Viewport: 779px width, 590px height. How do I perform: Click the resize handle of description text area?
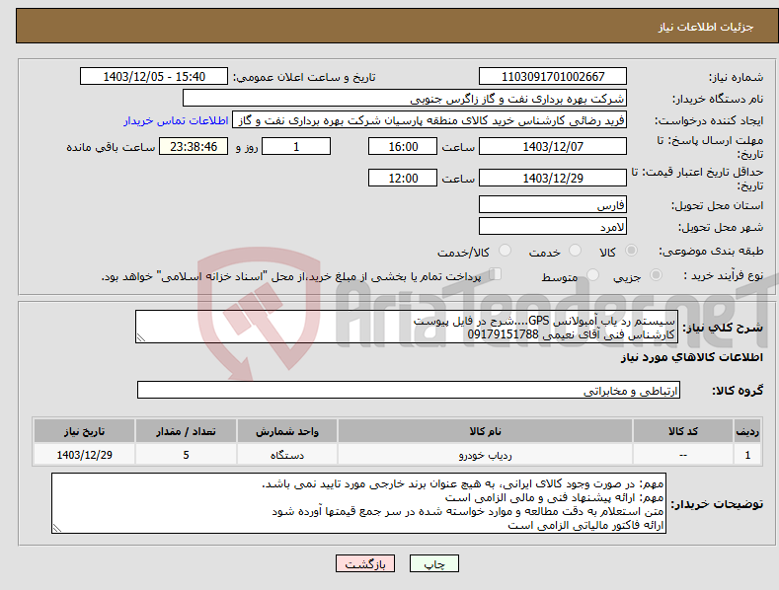coord(141,337)
